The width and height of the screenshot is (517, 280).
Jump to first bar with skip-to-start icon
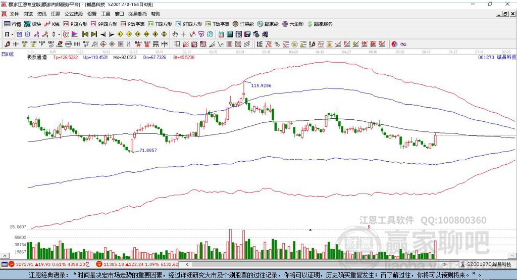85,34
